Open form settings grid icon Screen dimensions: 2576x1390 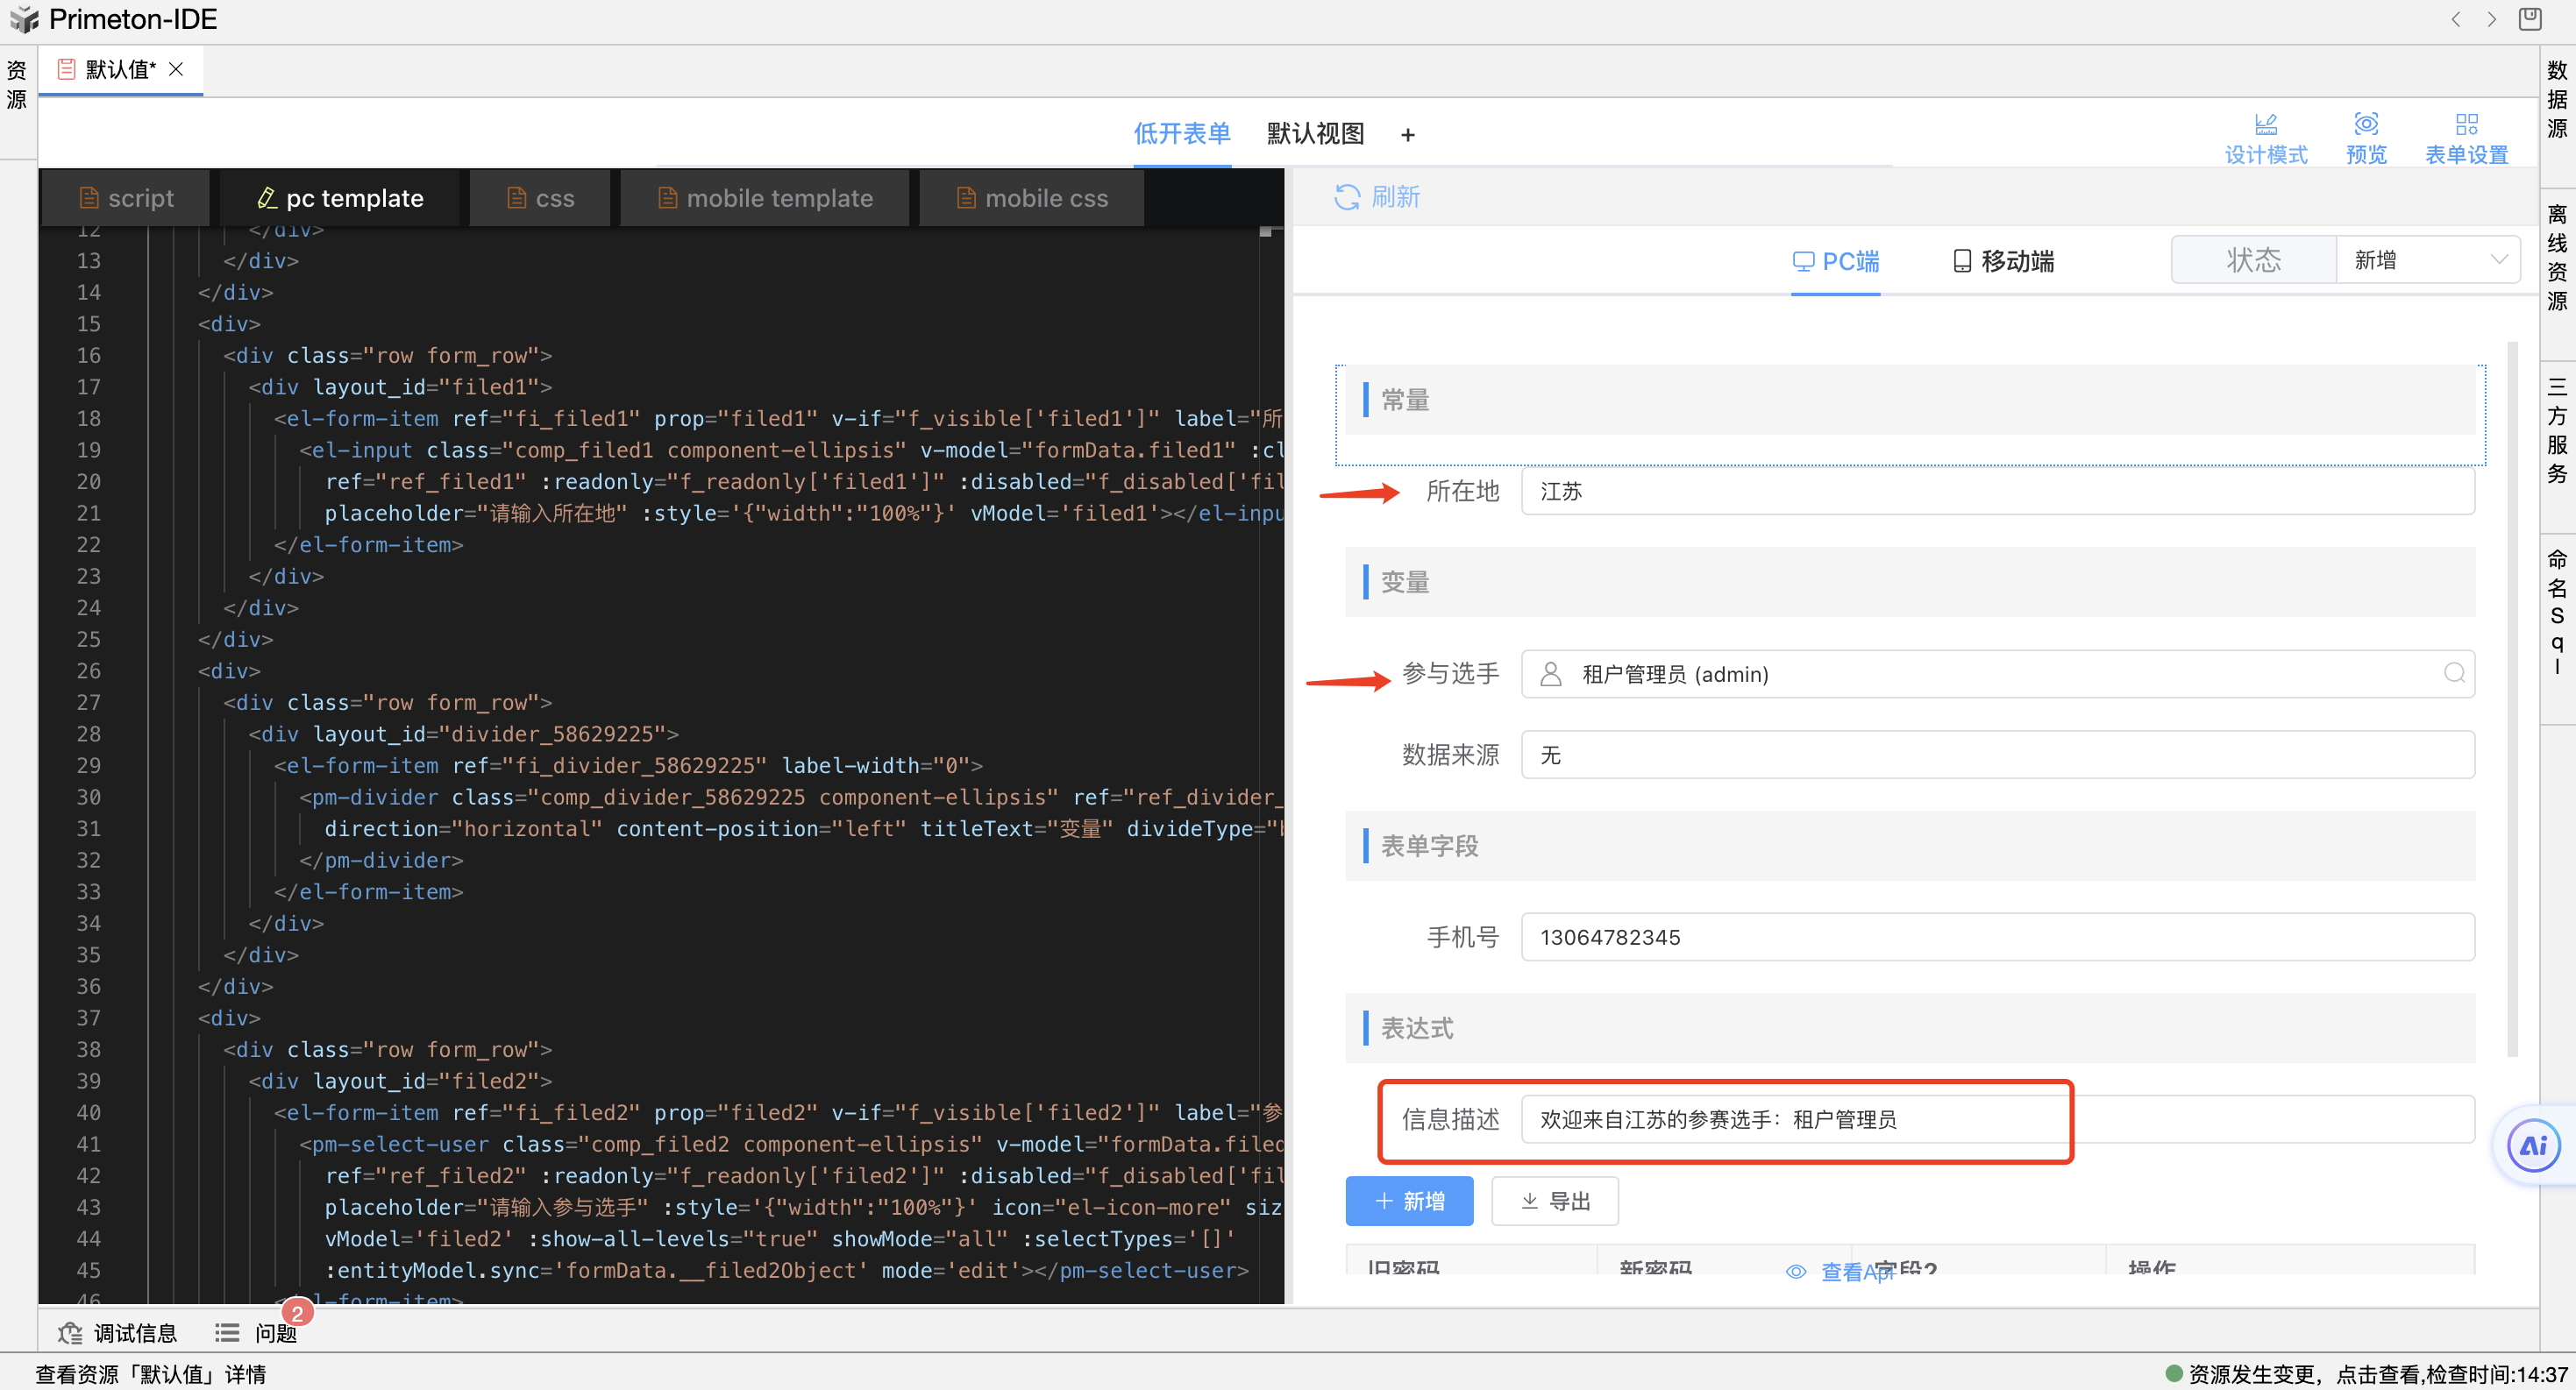2466,125
